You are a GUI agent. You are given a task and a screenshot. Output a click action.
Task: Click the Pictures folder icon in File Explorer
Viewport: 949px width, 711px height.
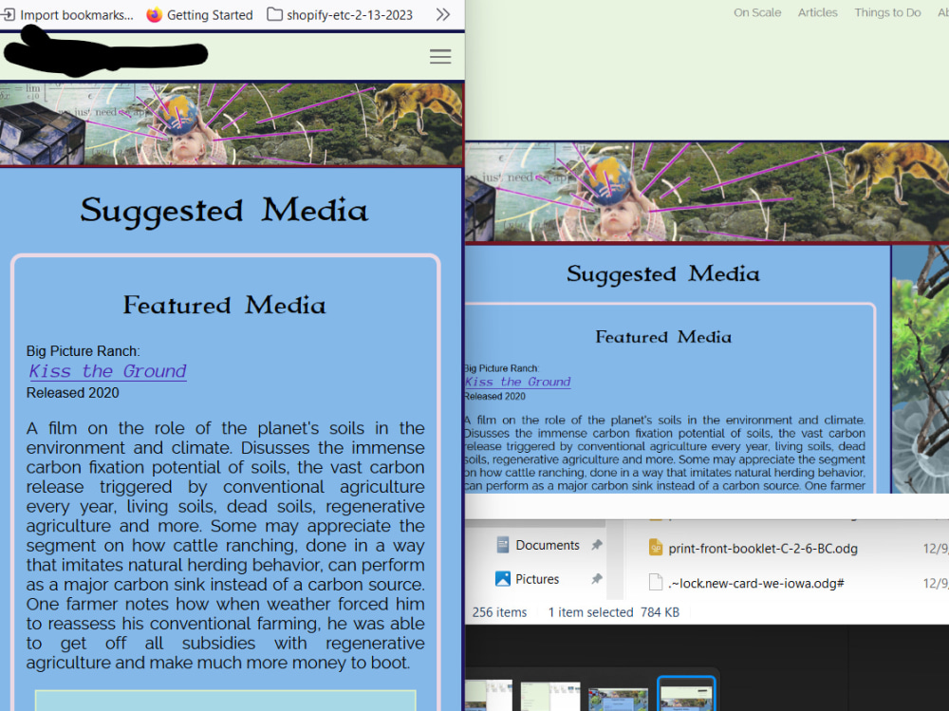pos(502,579)
